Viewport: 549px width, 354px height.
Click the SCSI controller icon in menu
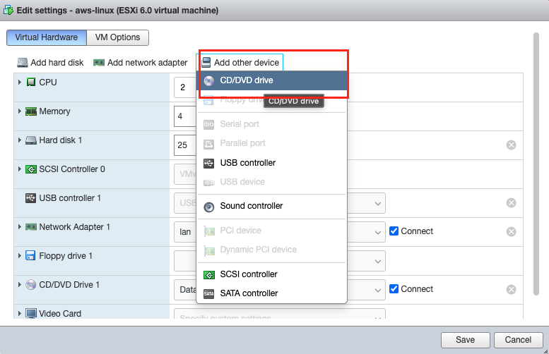(208, 275)
